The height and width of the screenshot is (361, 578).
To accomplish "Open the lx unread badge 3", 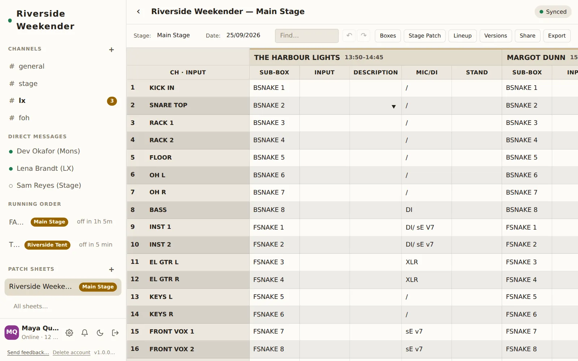I will click(x=112, y=101).
